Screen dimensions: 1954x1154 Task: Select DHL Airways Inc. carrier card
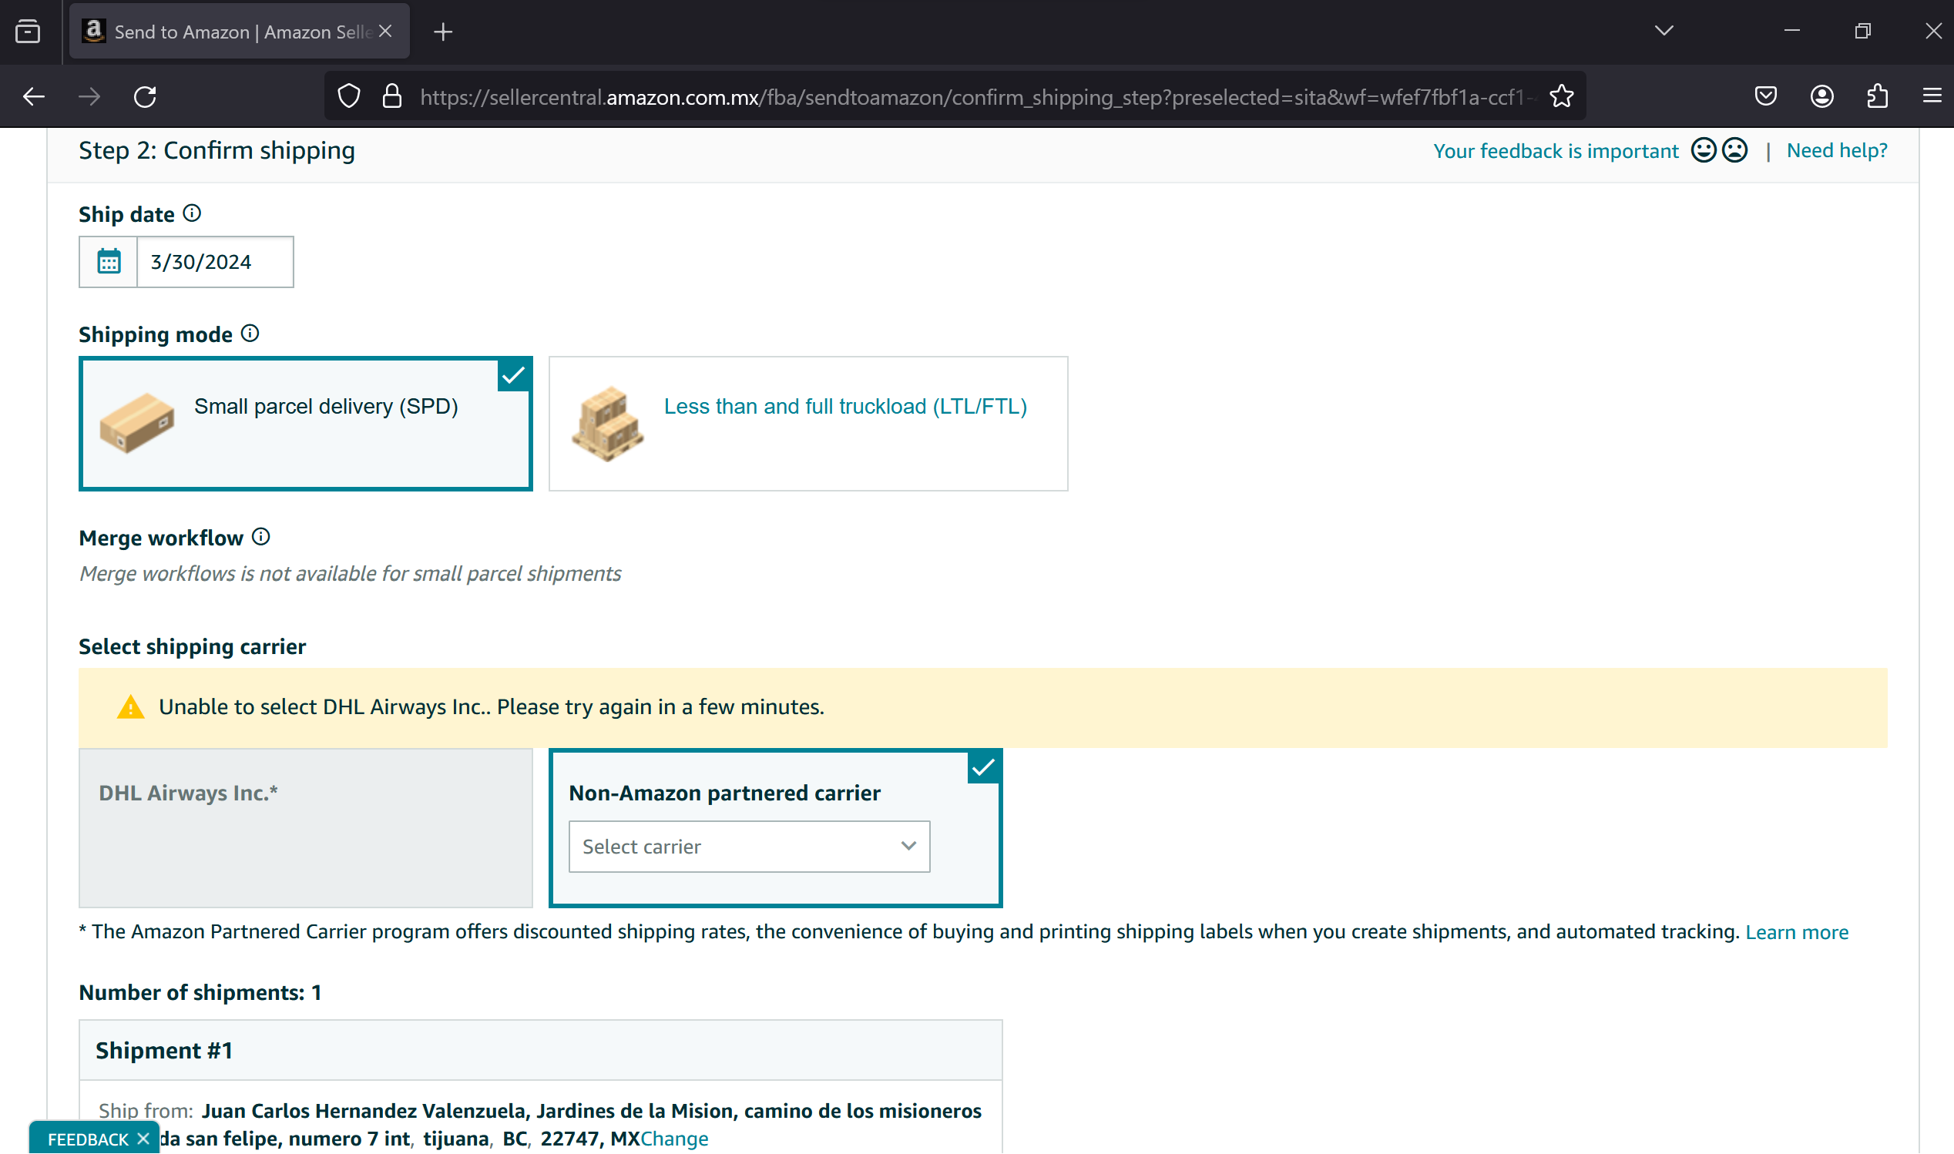[x=306, y=828]
